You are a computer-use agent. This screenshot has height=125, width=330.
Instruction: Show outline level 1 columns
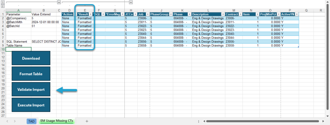coord(3,2)
